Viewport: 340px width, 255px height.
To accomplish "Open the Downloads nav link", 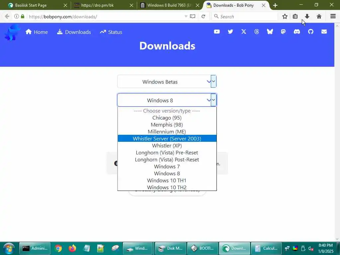I will [x=74, y=32].
